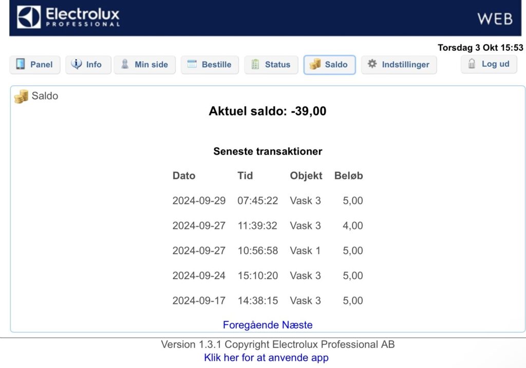This screenshot has width=526, height=368.
Task: Click the Electrolux Professional logo
Action: 68,17
